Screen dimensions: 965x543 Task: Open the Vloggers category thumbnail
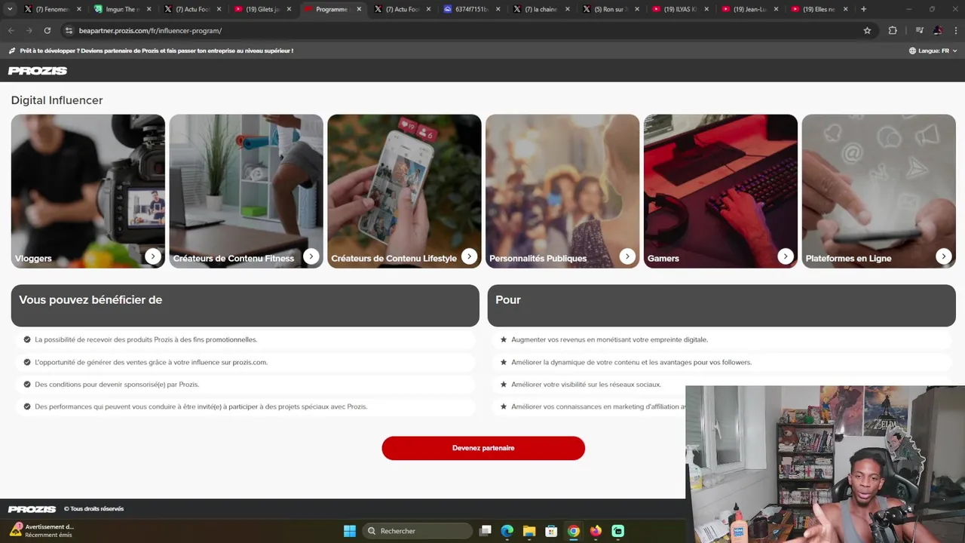tap(87, 191)
